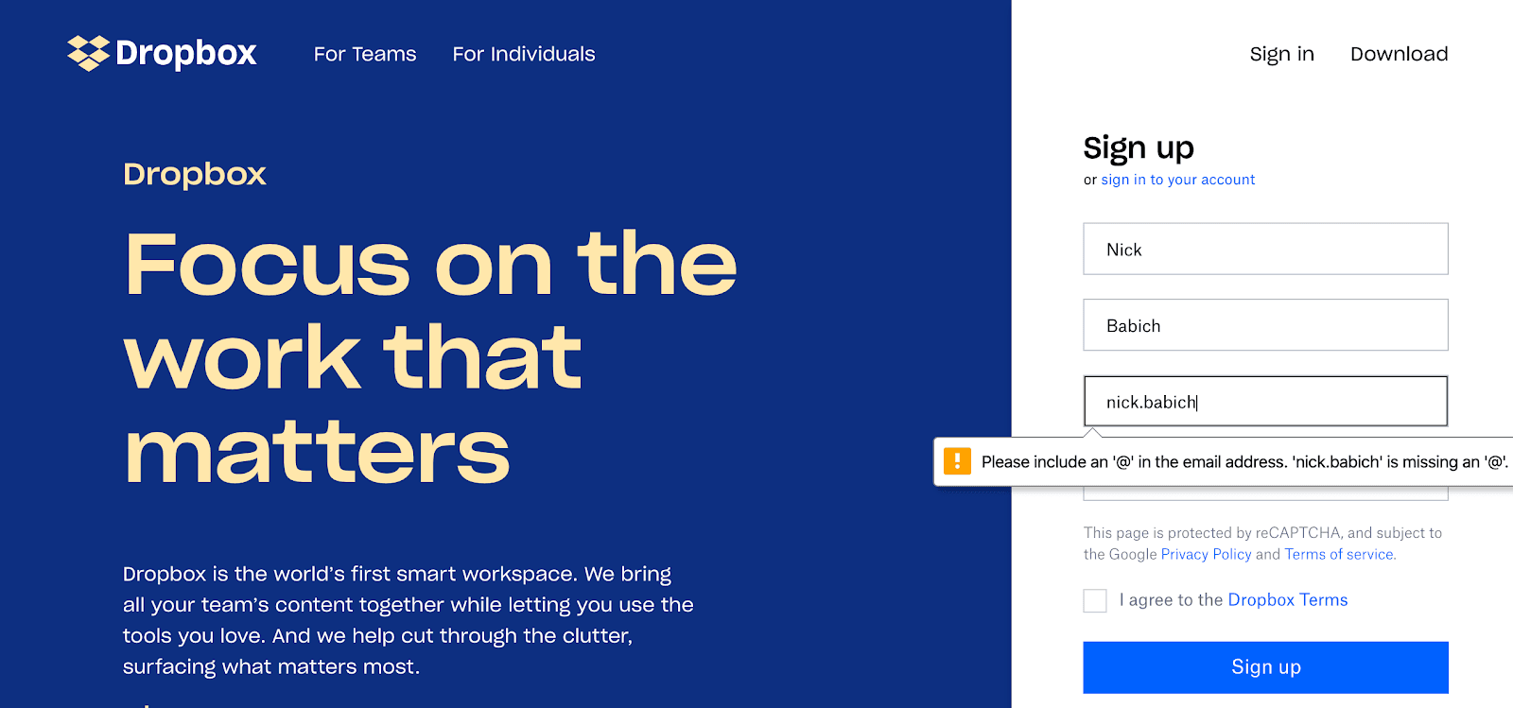The height and width of the screenshot is (708, 1513).
Task: Click the 'Focus on the work that matters' headline
Action: tap(430, 357)
